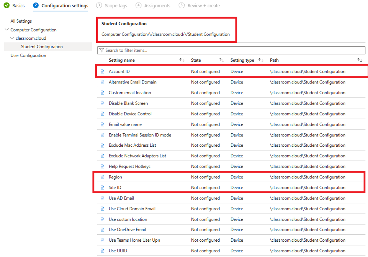This screenshot has height=257, width=368.
Task: Open the Help Request Hotkeys setting
Action: (x=129, y=167)
